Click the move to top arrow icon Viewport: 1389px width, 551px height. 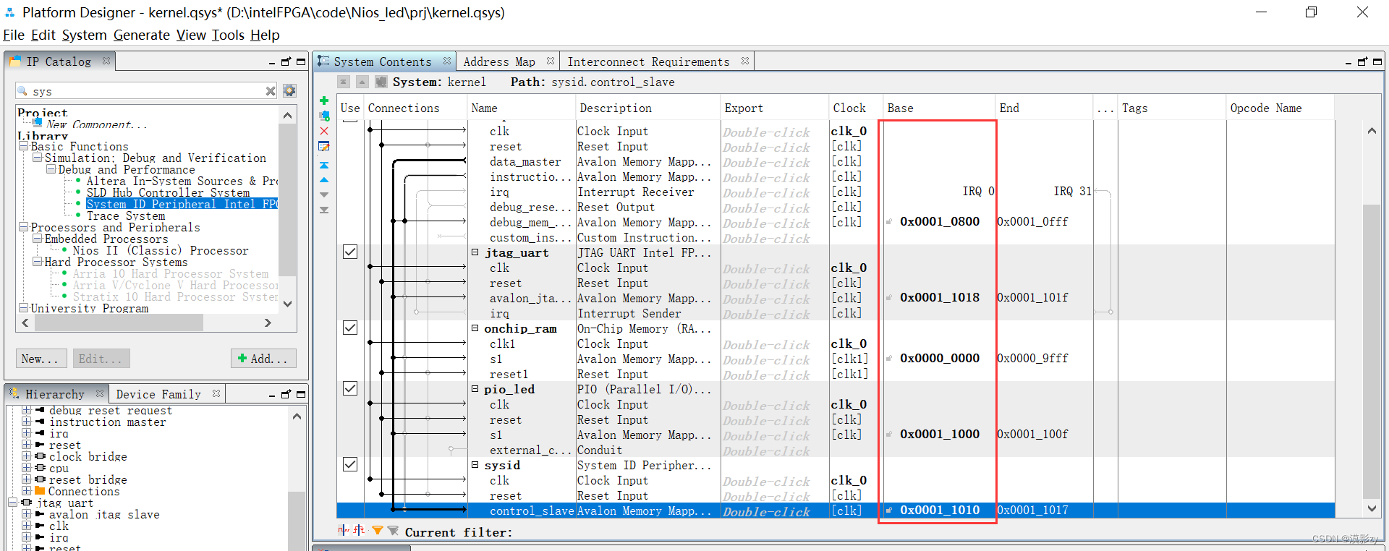pos(324,166)
